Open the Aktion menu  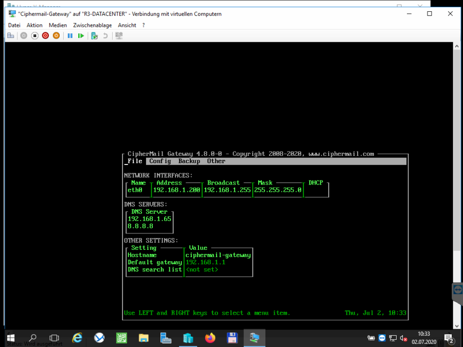coord(34,25)
